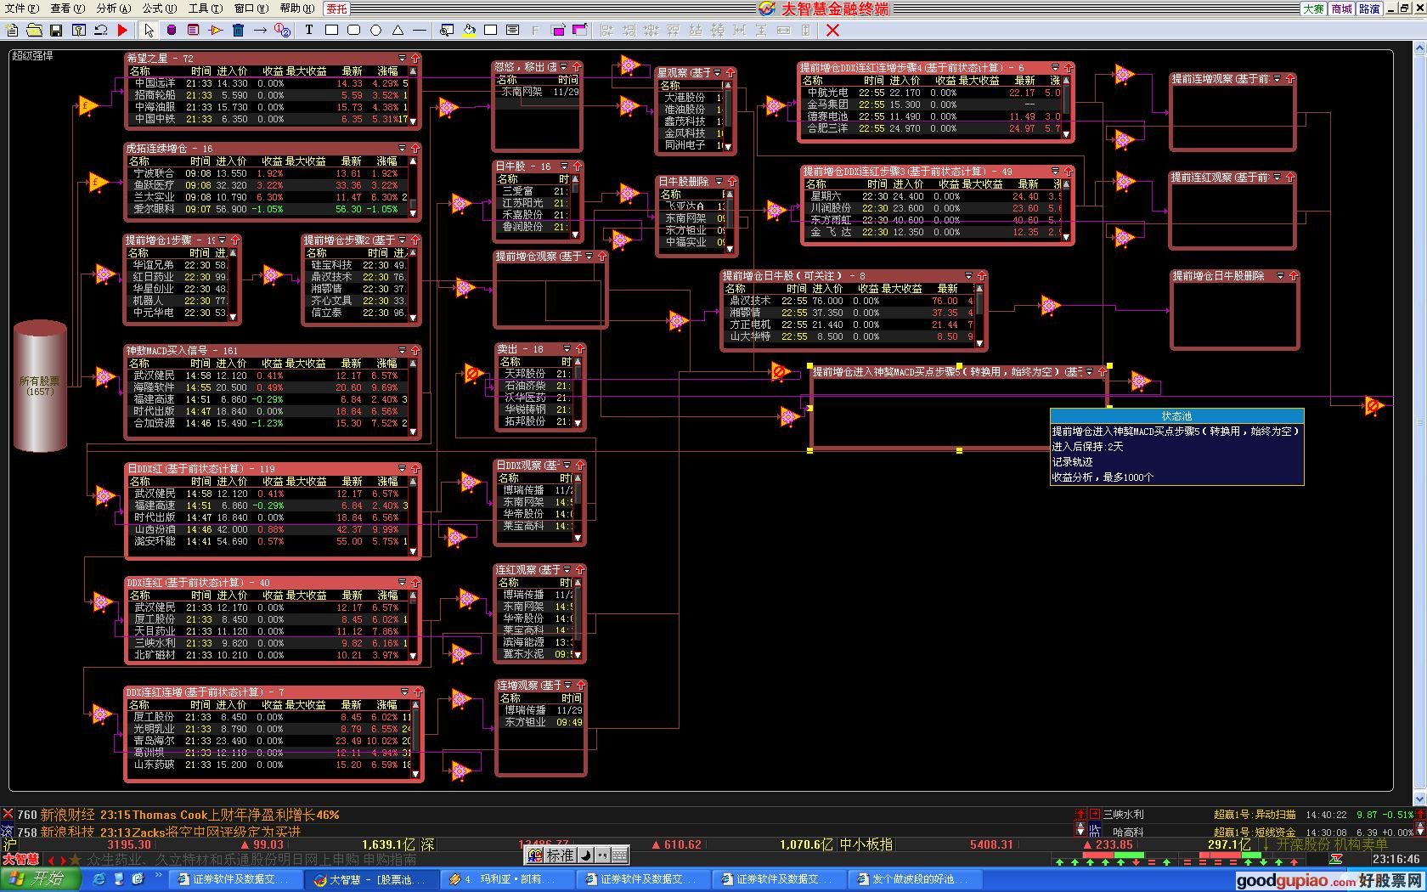Select 宁波联合 row in 虎拓连续增仓
The height and width of the screenshot is (892, 1427).
click(x=269, y=173)
